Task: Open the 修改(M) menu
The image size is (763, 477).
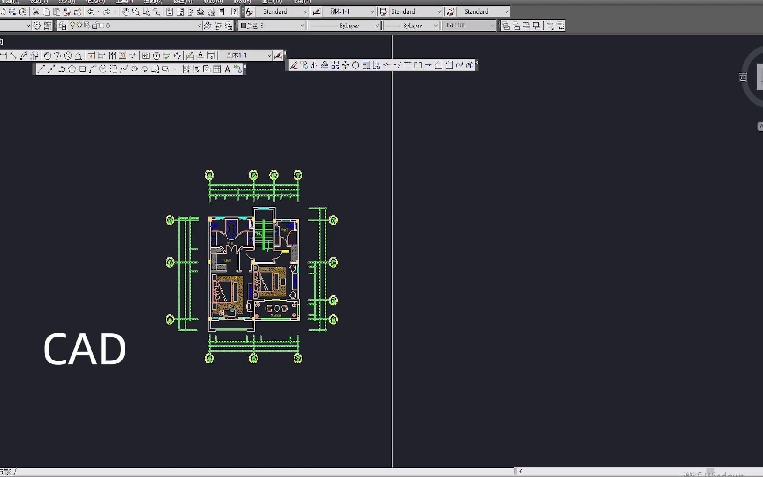Action: pyautogui.click(x=212, y=2)
